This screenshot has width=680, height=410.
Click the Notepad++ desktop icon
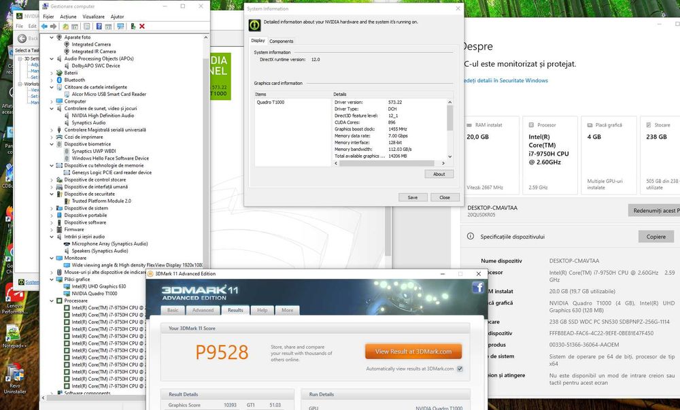(14, 337)
